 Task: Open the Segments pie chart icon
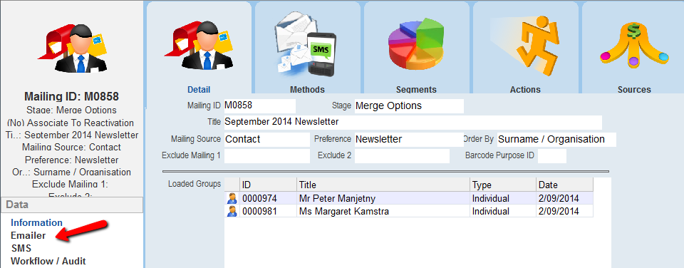coord(416,43)
